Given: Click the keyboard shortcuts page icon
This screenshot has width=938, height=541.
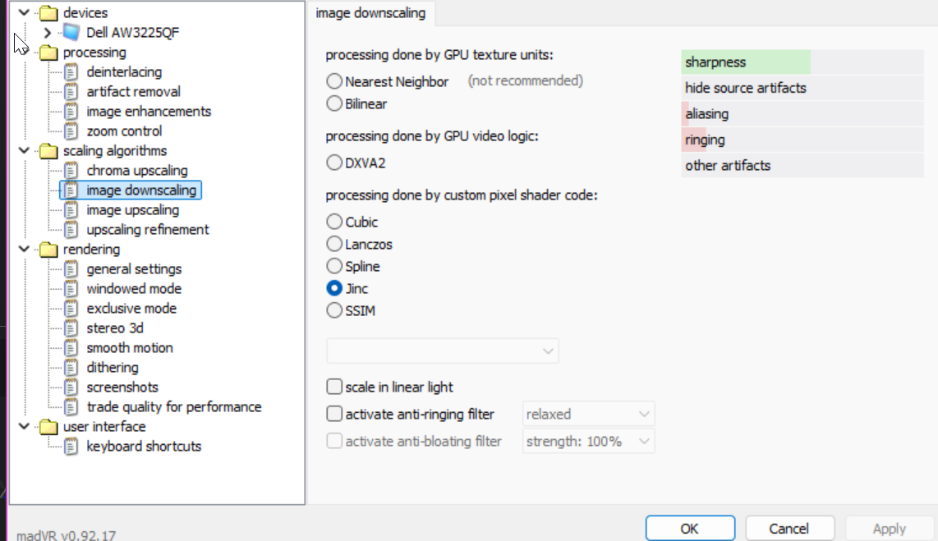Looking at the screenshot, I should [x=72, y=447].
